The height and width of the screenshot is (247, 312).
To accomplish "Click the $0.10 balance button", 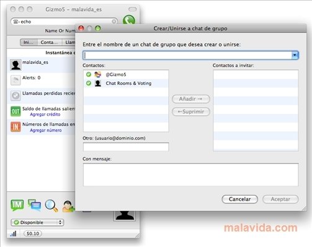I will pyautogui.click(x=33, y=233).
